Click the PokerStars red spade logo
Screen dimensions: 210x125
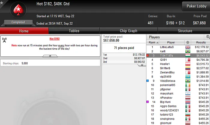coord(18,10)
